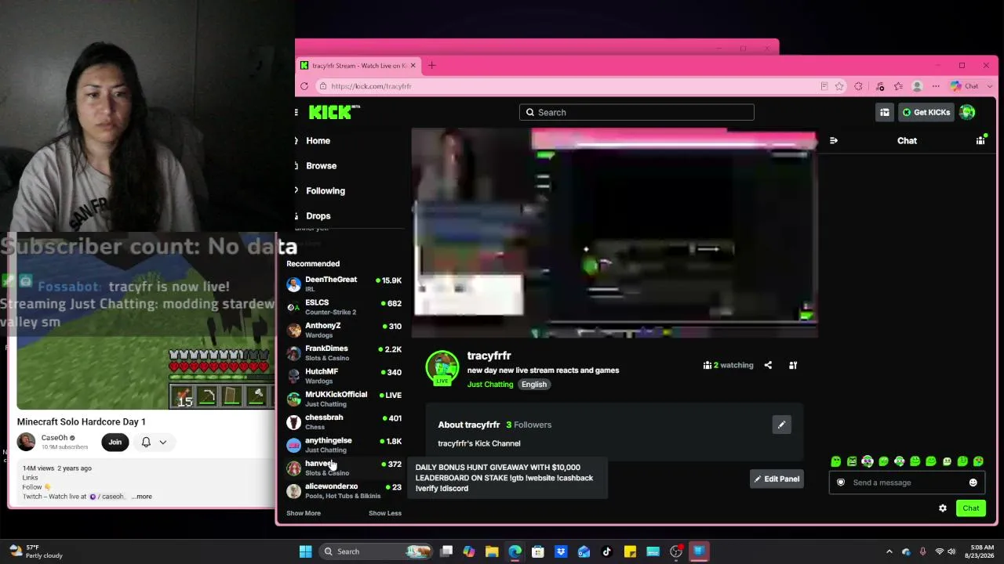The width and height of the screenshot is (1004, 564).
Task: Open chessbrah recommended channel
Action: [344, 422]
